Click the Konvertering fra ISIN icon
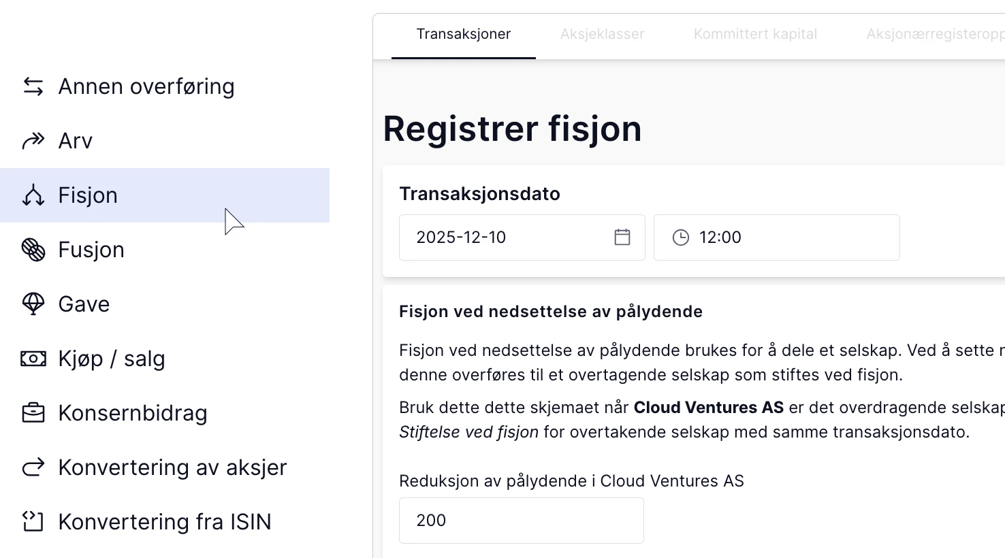This screenshot has width=1005, height=558. click(33, 522)
